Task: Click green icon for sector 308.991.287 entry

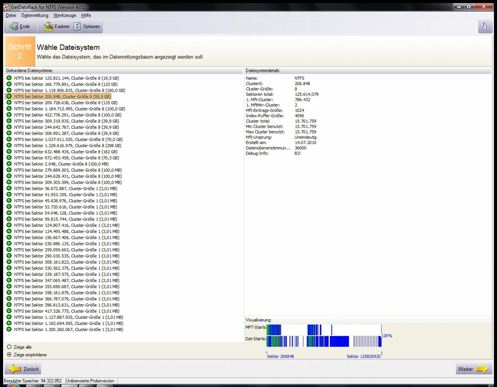Action: (9, 133)
